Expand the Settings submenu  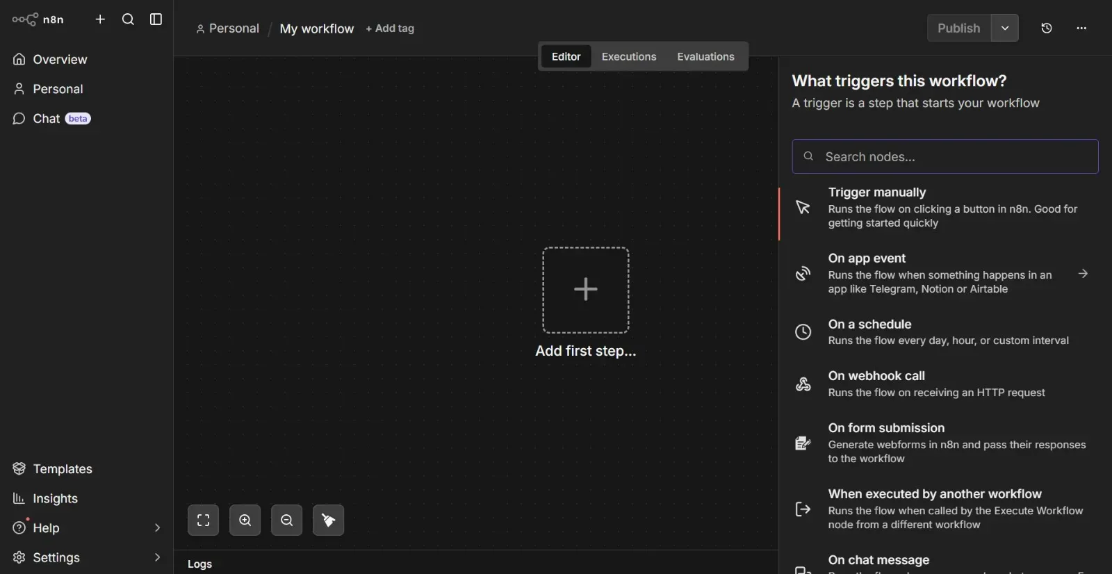[156, 557]
